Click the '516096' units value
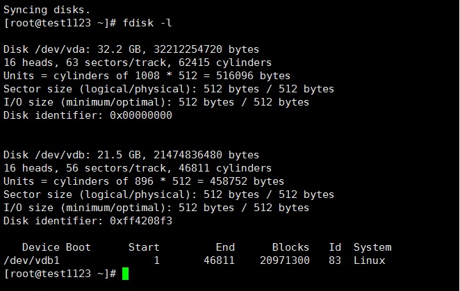 coord(235,76)
